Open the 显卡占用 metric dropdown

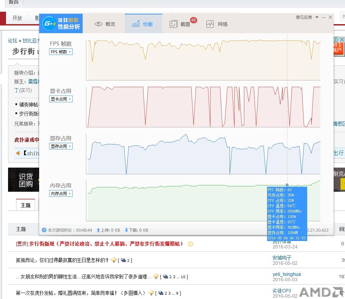tap(61, 99)
